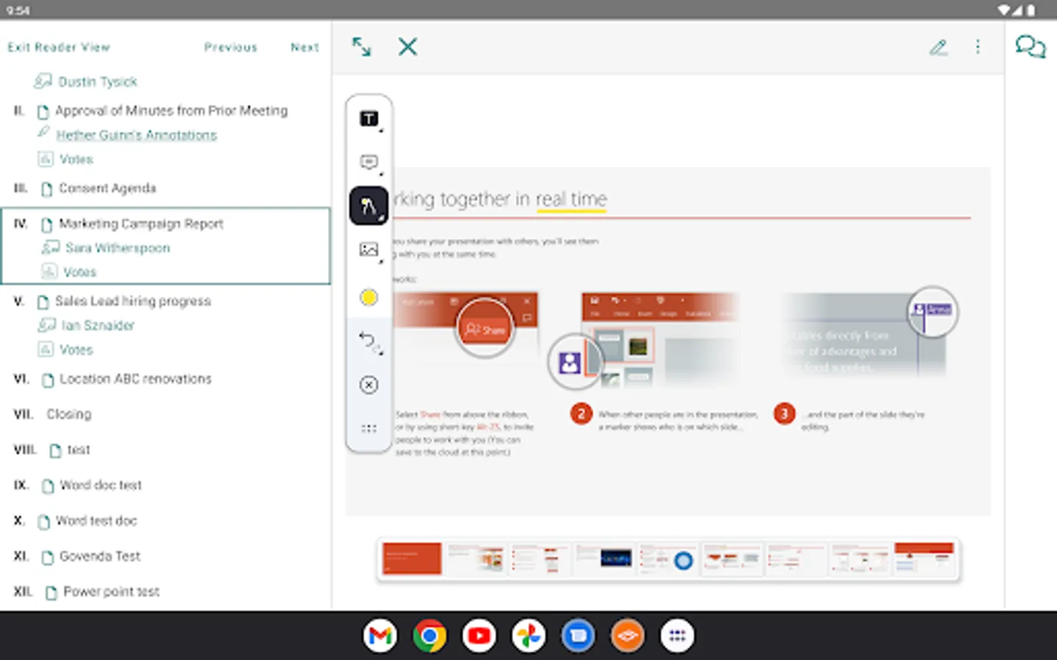Select the text annotation tool
Screen dimensions: 1057x660
[368, 119]
